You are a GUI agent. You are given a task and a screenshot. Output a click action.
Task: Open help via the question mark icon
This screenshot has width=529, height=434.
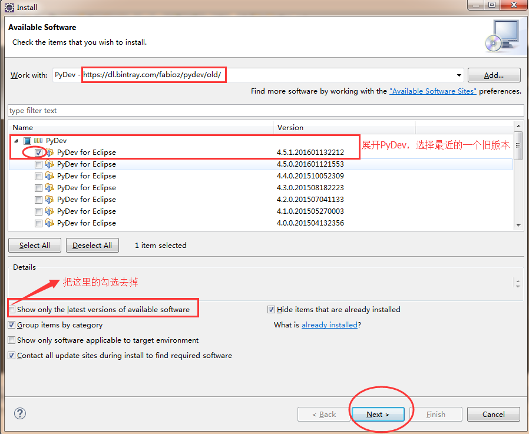click(x=20, y=413)
